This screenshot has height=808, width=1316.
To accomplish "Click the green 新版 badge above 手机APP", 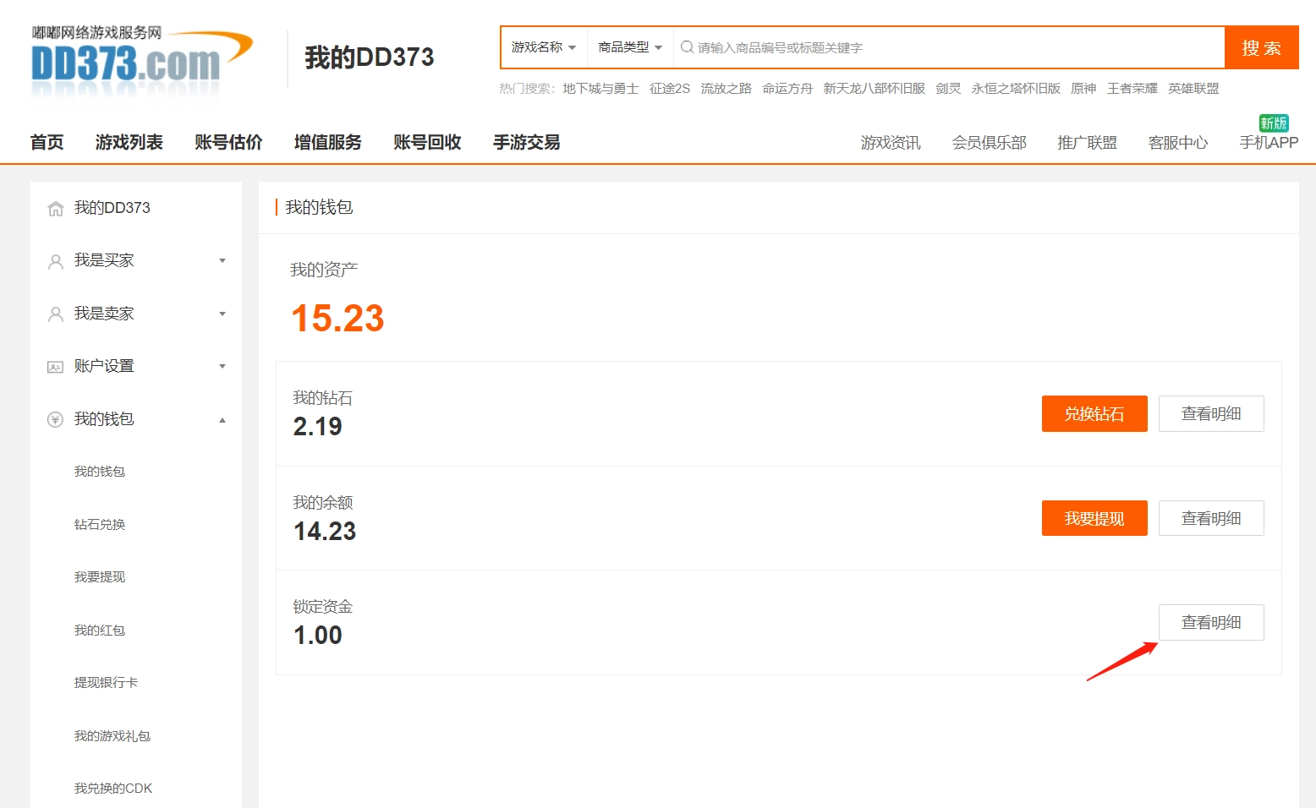I will [1273, 123].
